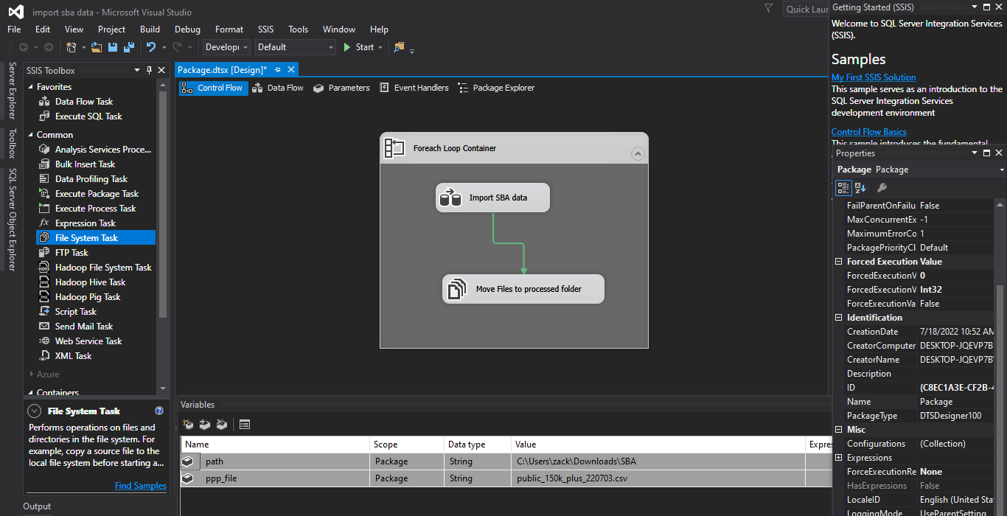The height and width of the screenshot is (516, 1007).
Task: Toggle Categorized view in Properties
Action: [x=844, y=188]
